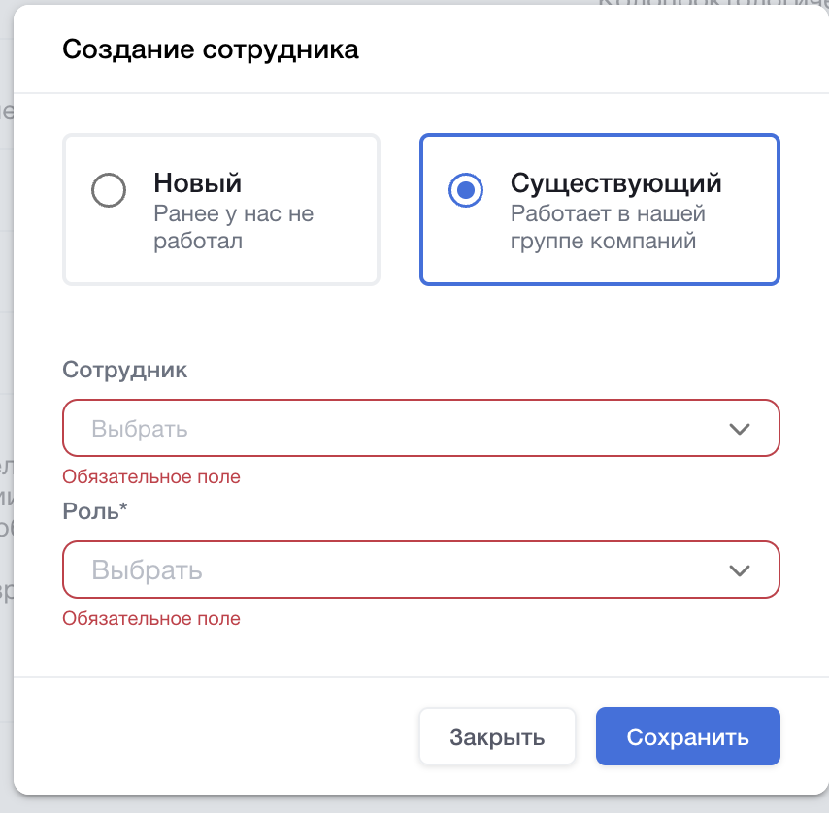Click the "Сотрудник" field label
The image size is (829, 813).
pos(125,370)
